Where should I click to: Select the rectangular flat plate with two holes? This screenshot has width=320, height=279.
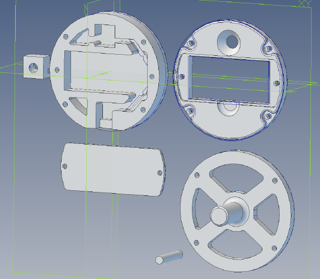(113, 170)
